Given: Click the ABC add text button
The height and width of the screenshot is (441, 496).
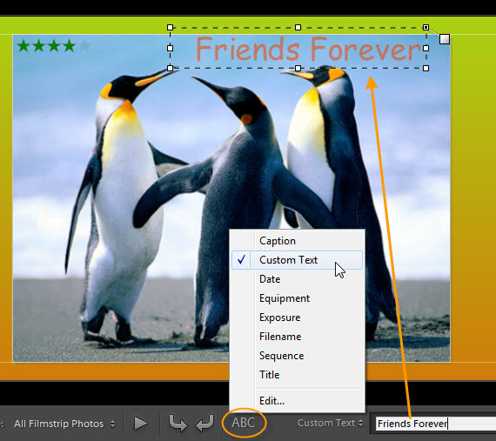Looking at the screenshot, I should pyautogui.click(x=244, y=423).
